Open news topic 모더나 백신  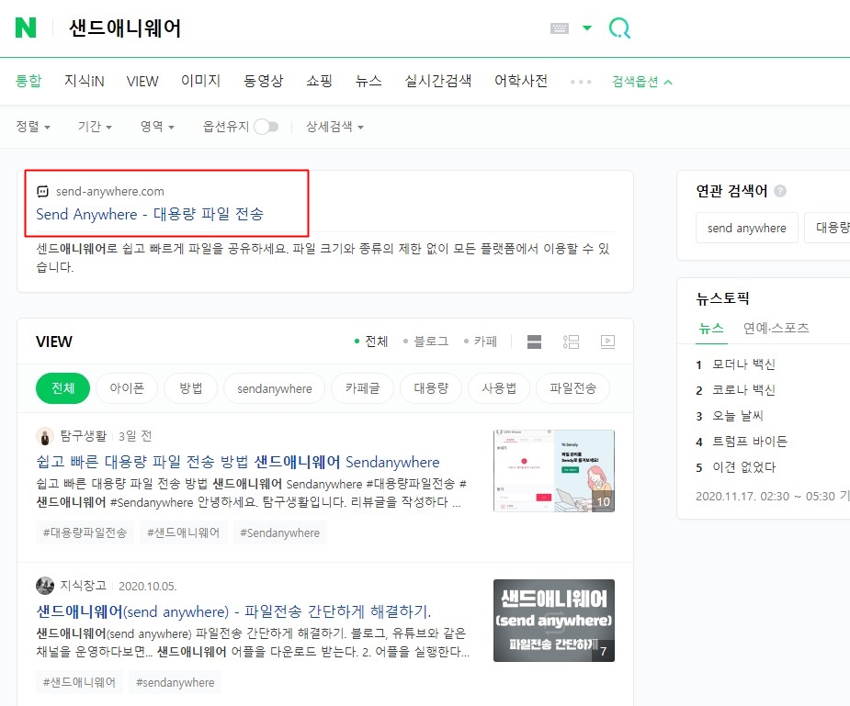coord(743,364)
